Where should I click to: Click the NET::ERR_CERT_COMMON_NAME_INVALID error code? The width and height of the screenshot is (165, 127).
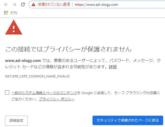point(37,76)
